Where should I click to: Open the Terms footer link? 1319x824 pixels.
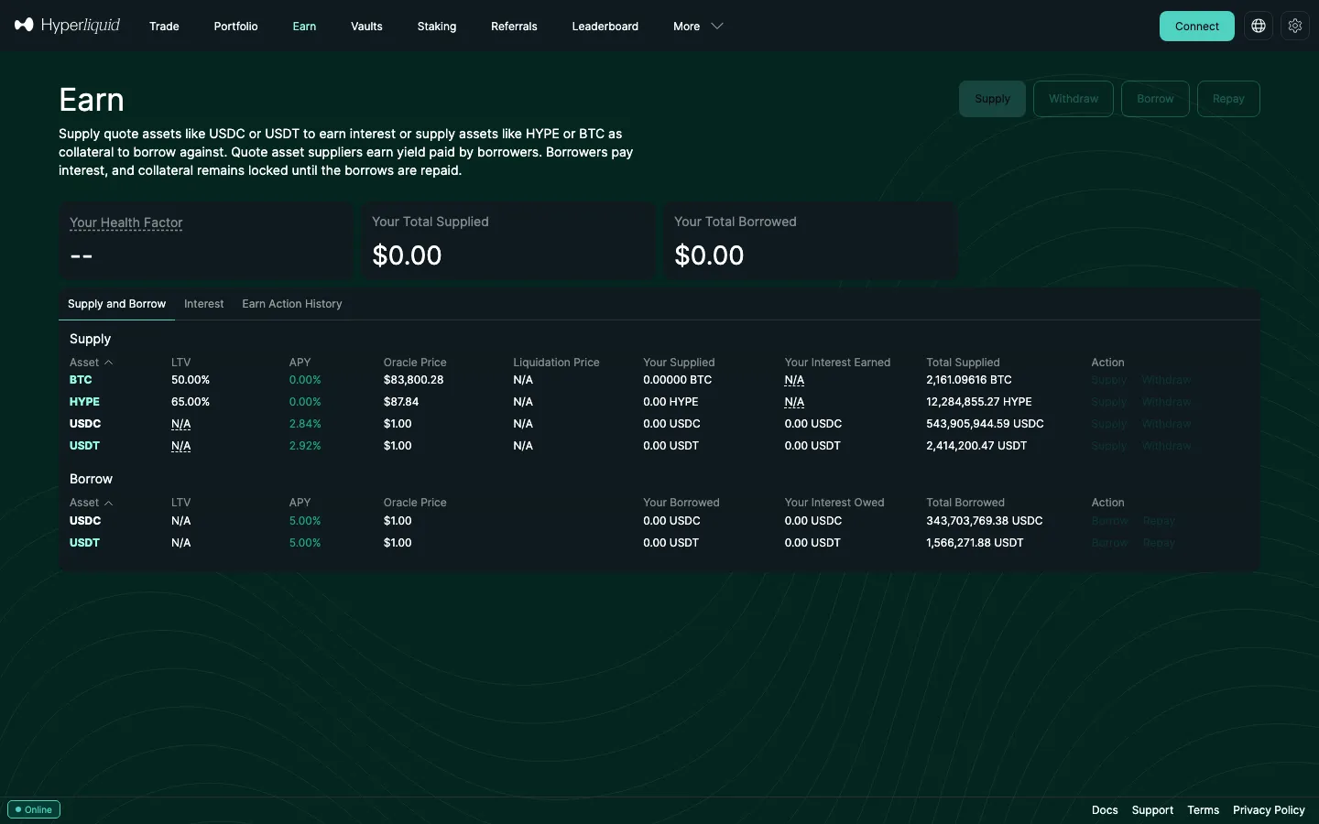pyautogui.click(x=1204, y=810)
